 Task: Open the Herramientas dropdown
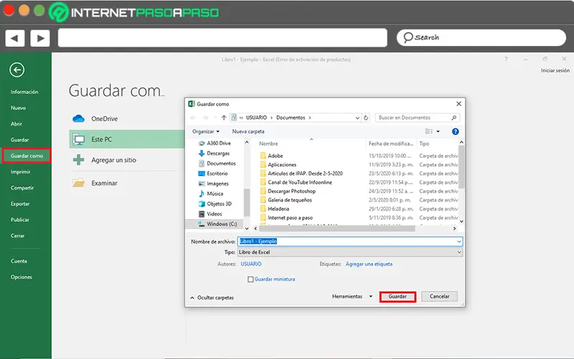pyautogui.click(x=352, y=297)
